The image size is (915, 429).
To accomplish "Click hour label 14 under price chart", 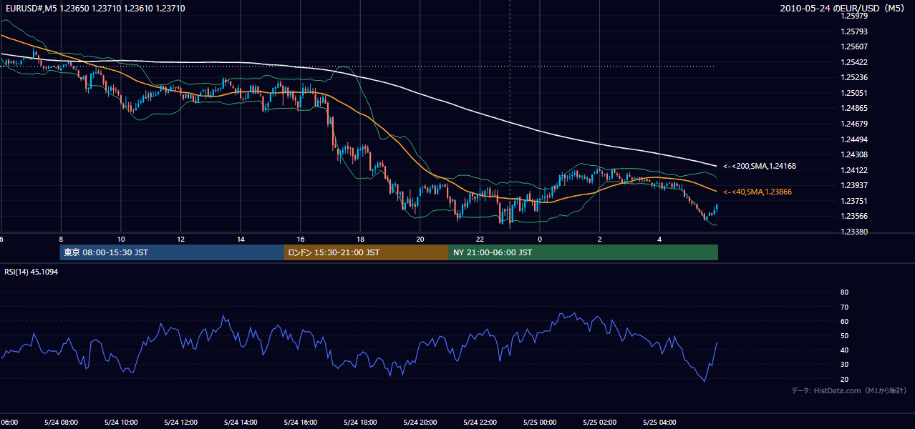I will coord(241,239).
